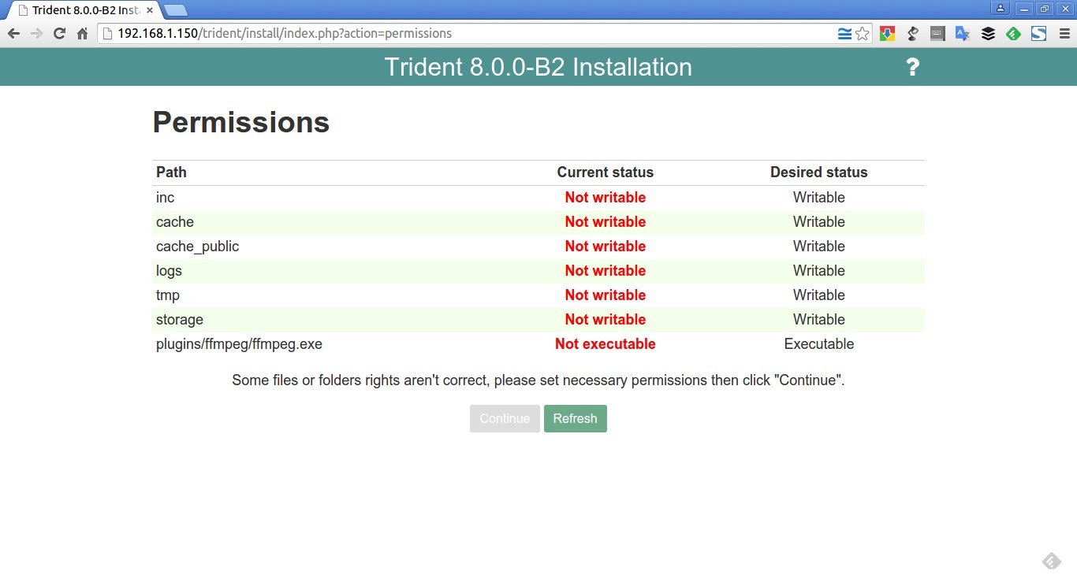Image resolution: width=1077 pixels, height=586 pixels.
Task: Go back with the browser back arrow
Action: click(13, 34)
